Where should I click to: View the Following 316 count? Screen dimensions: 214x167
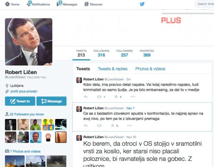[x=101, y=53]
